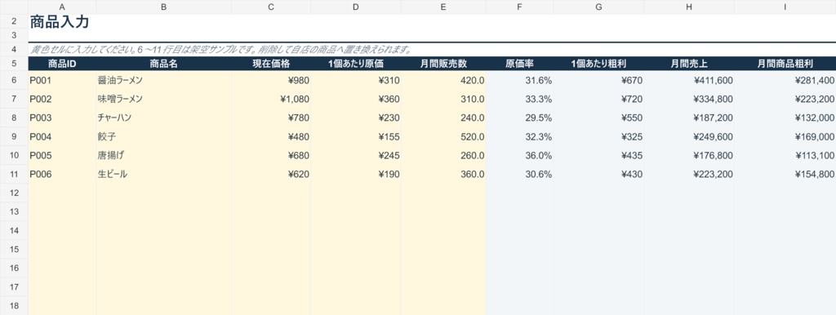Image resolution: width=836 pixels, height=315 pixels.
Task: Select cell P002
Action: [x=62, y=99]
